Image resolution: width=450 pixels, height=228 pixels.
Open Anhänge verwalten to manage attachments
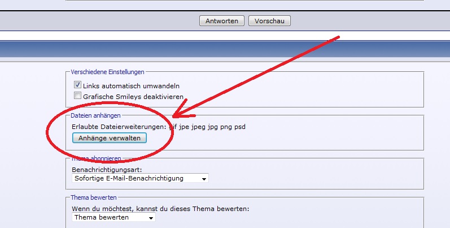tap(110, 137)
